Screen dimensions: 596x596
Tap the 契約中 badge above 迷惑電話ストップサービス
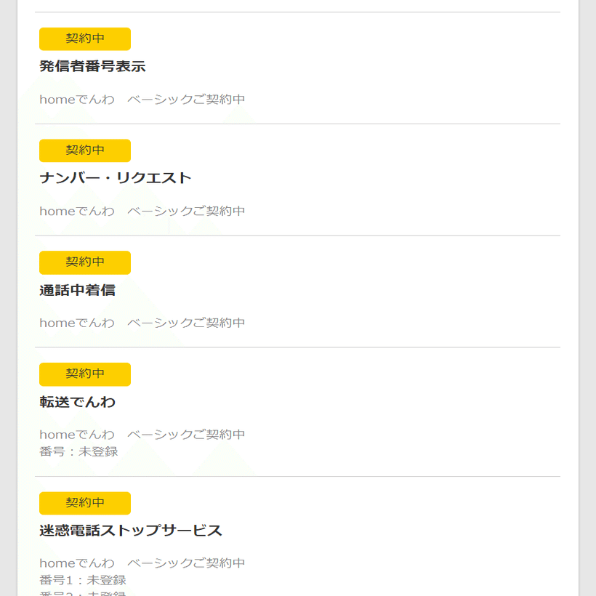point(85,503)
